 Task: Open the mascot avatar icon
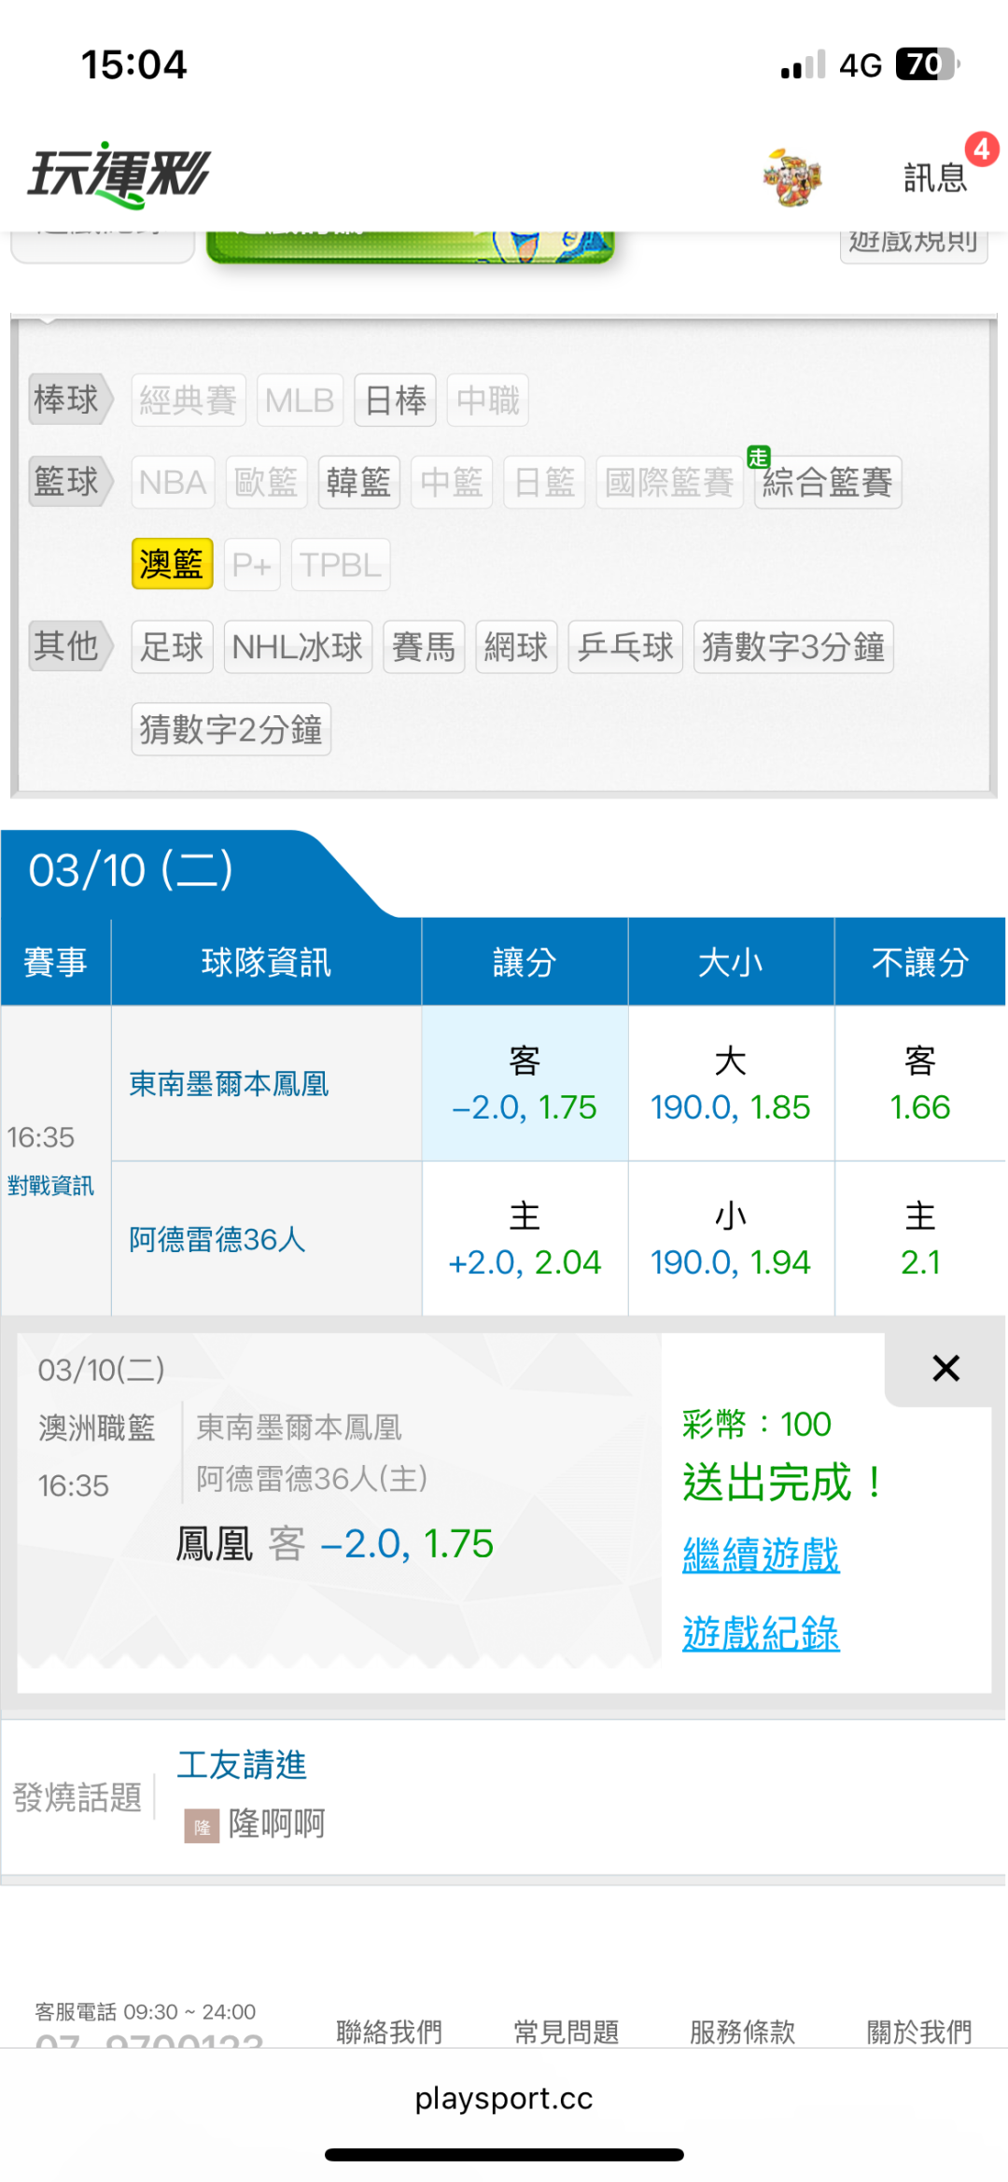click(x=791, y=176)
